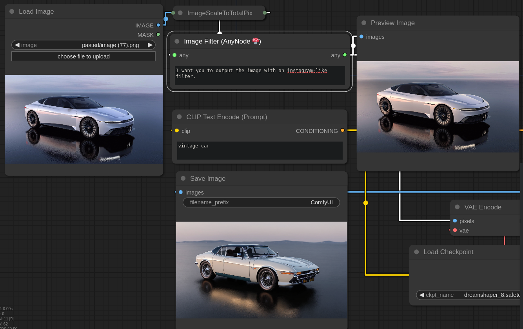Click the Image Filter 'any' input port
This screenshot has height=329, width=523.
pyautogui.click(x=174, y=55)
